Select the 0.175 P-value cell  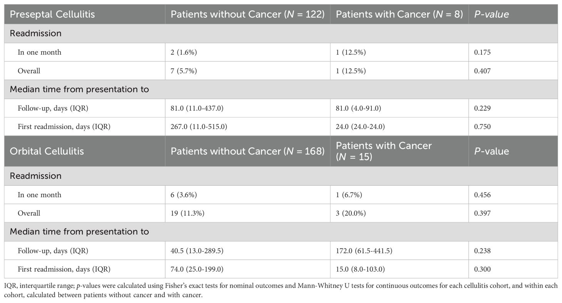482,52
